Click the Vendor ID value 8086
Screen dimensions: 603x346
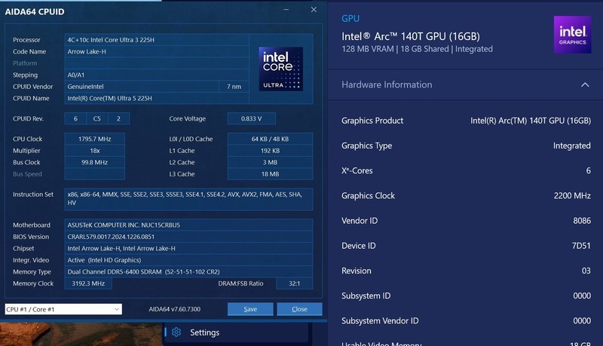(x=582, y=221)
